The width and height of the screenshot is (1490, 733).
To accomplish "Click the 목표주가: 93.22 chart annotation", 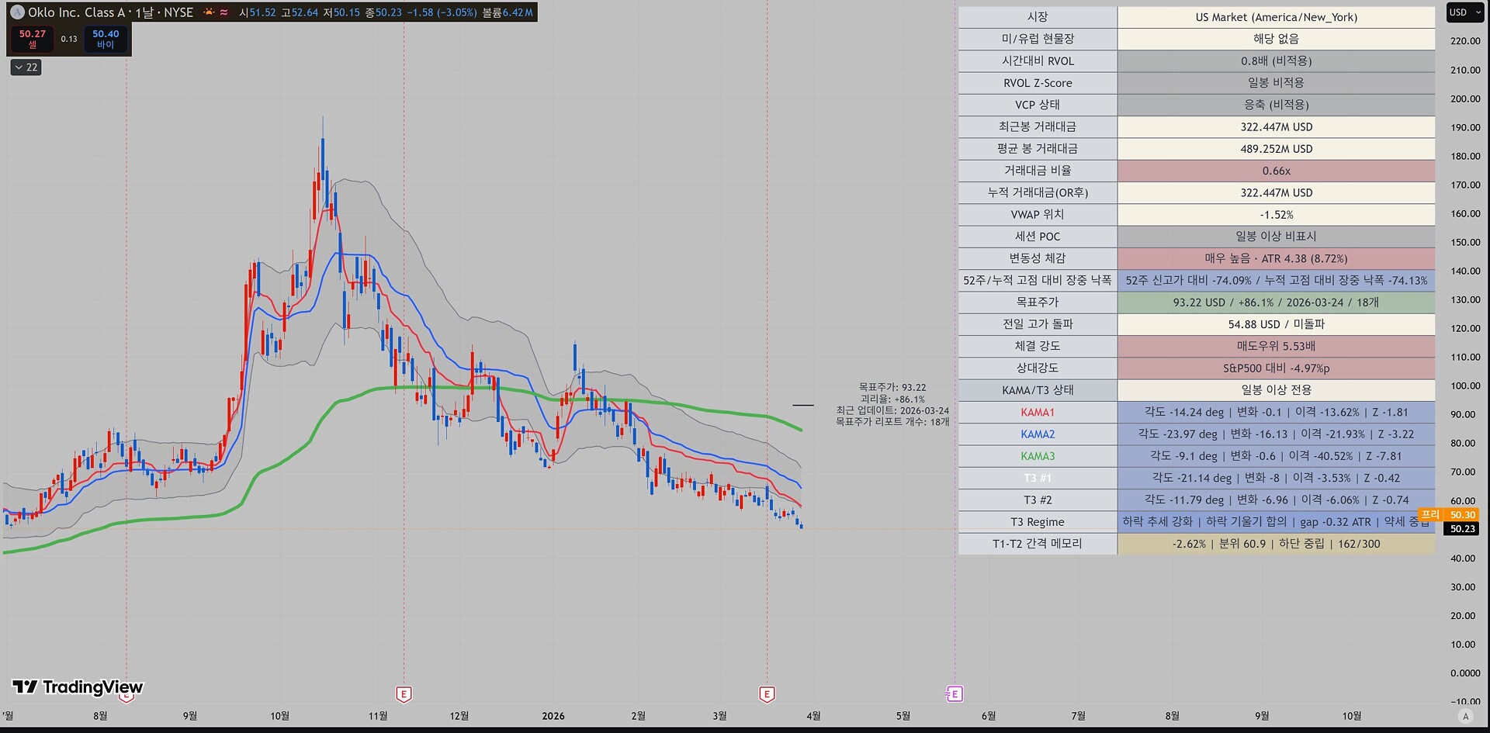I will pyautogui.click(x=892, y=387).
